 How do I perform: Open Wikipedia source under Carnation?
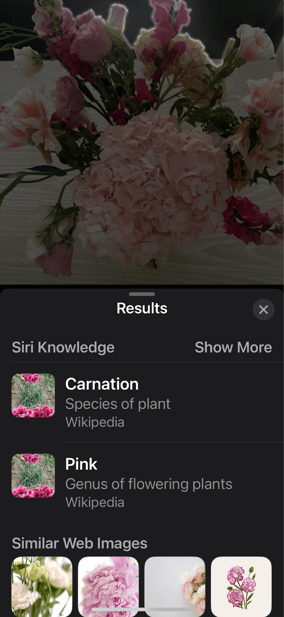(x=95, y=422)
